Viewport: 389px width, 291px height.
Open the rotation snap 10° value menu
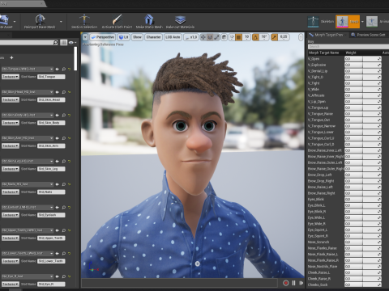tap(264, 37)
